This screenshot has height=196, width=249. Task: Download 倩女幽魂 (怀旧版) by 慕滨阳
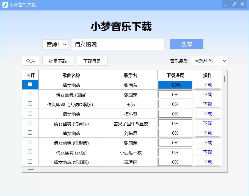[x=207, y=162]
